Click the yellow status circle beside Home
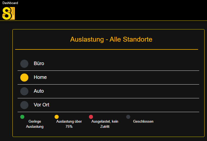207x141 pixels. click(24, 78)
